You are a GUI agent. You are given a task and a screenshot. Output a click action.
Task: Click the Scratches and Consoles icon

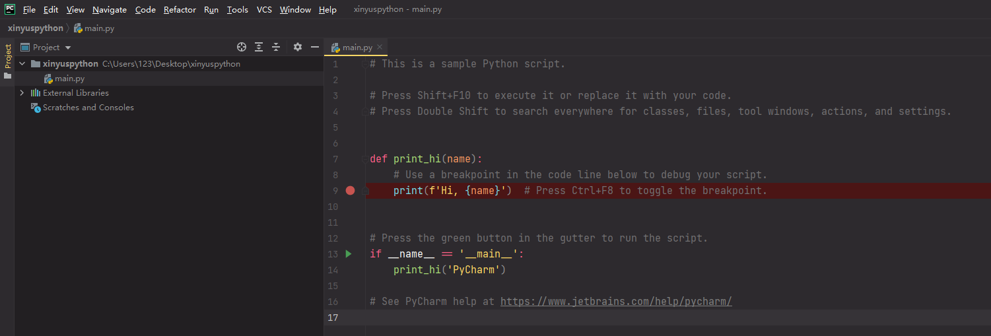pos(36,108)
